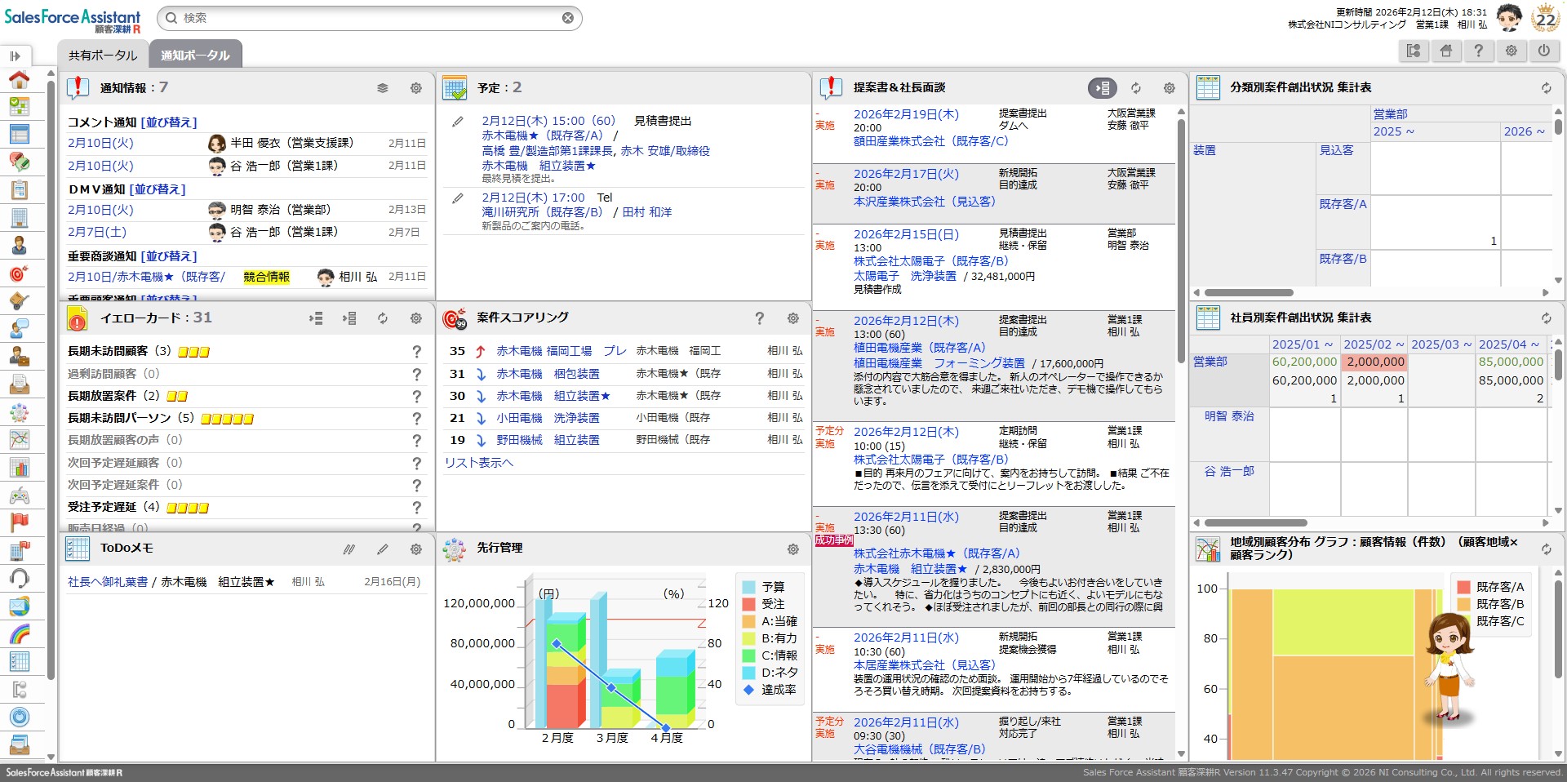Click 並び替え link next to コメント通知
The width and height of the screenshot is (1567, 782).
point(169,122)
